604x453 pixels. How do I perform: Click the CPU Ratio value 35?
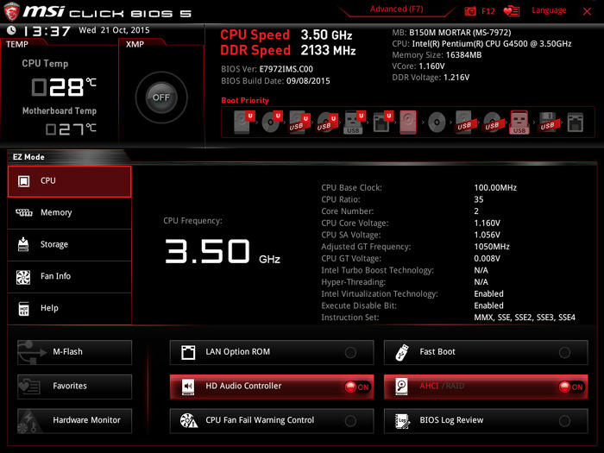pyautogui.click(x=478, y=199)
